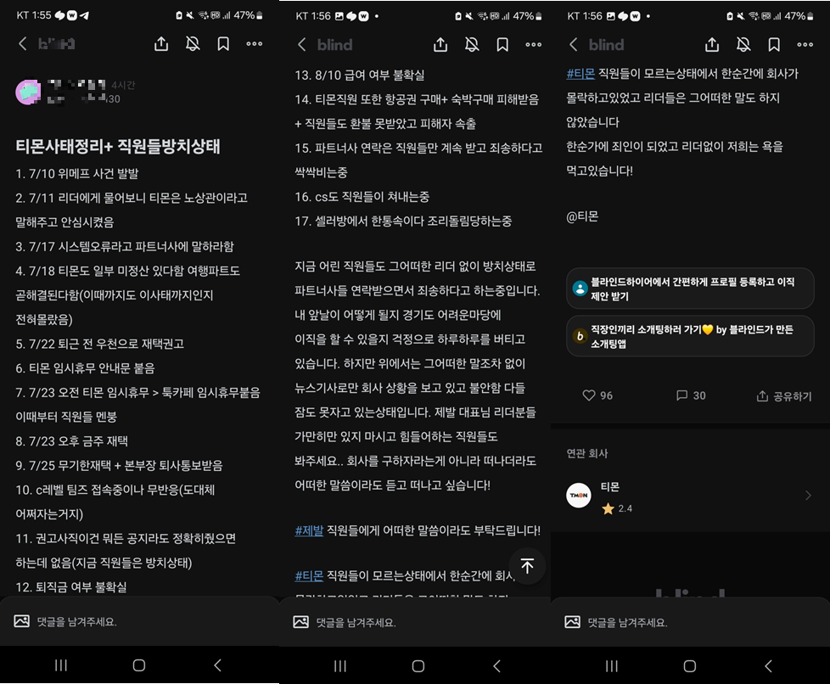Tap Android recent-apps button in rightmost screenshot
This screenshot has width=830, height=684.
611,666
